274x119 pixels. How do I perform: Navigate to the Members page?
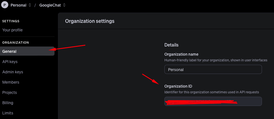(x=11, y=82)
